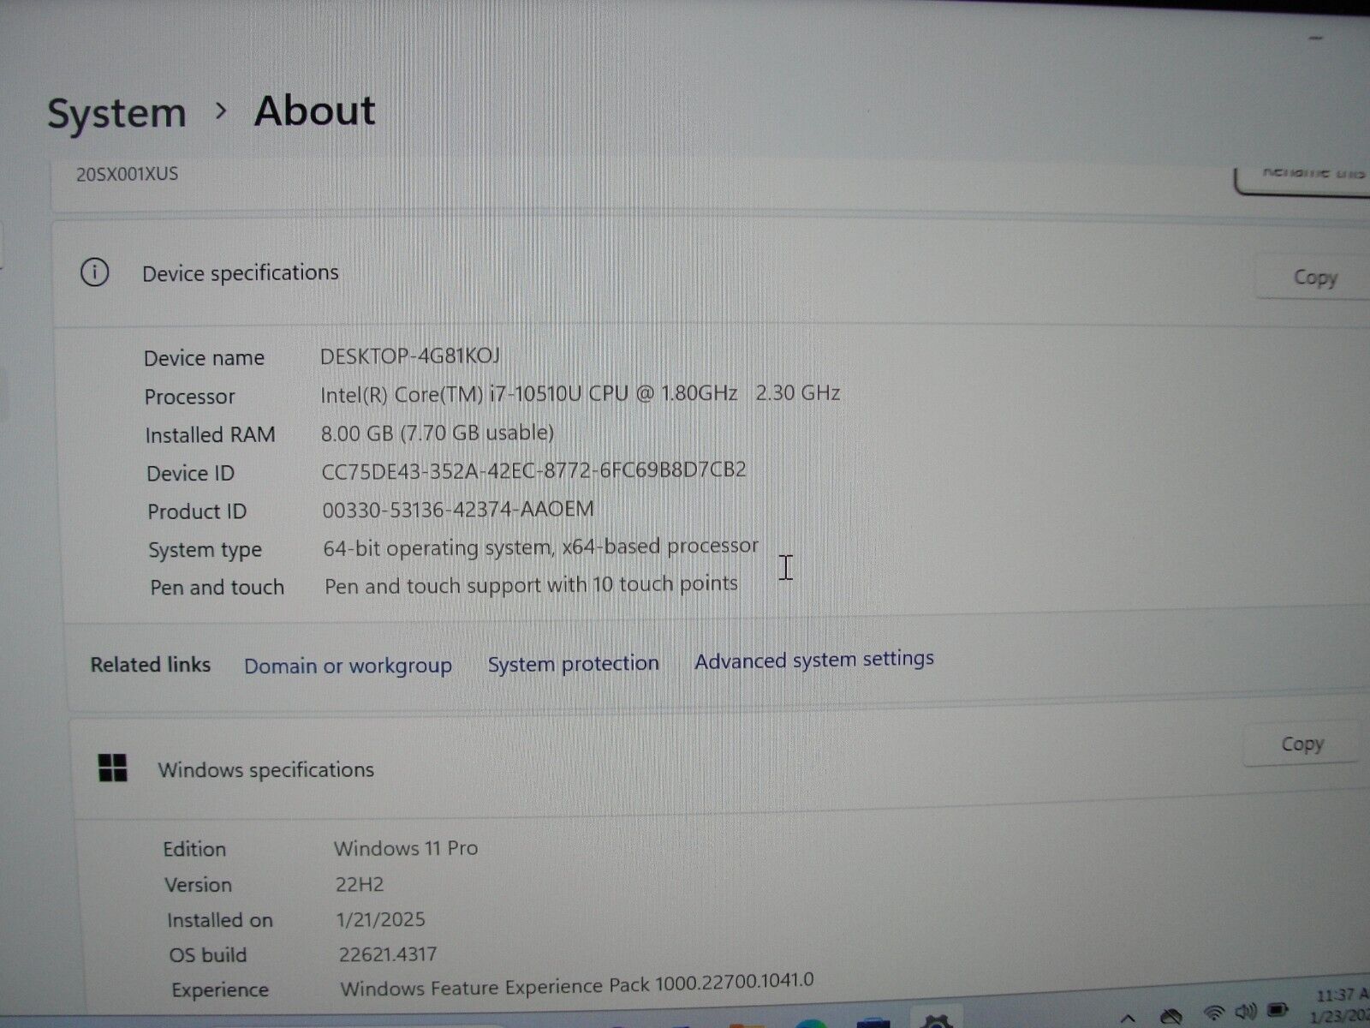This screenshot has width=1370, height=1028.
Task: Open Settings gear icon in taskbar
Action: click(x=938, y=1021)
